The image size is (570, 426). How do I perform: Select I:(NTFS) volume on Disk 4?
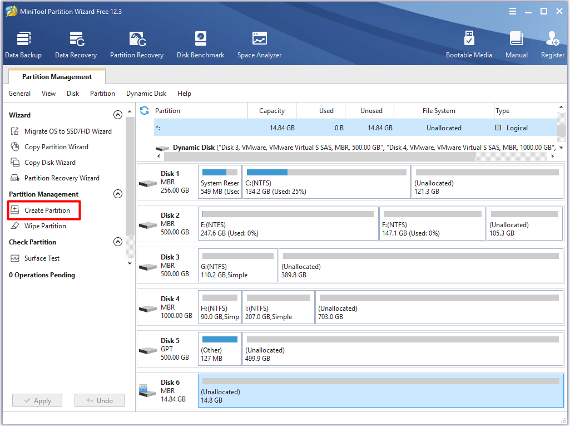[x=279, y=307]
